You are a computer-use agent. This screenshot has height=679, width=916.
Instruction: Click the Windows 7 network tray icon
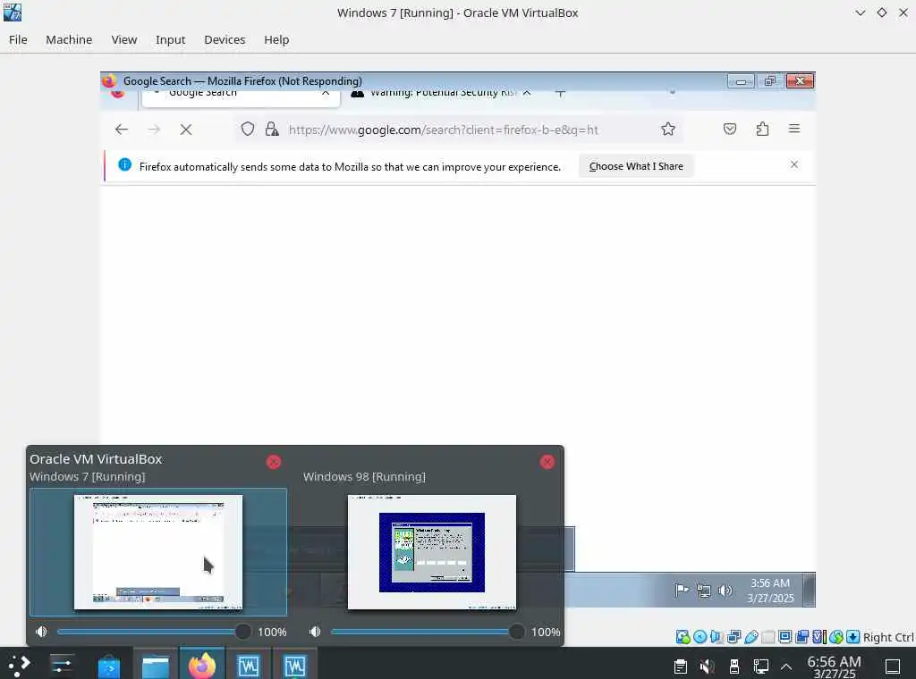tap(704, 591)
